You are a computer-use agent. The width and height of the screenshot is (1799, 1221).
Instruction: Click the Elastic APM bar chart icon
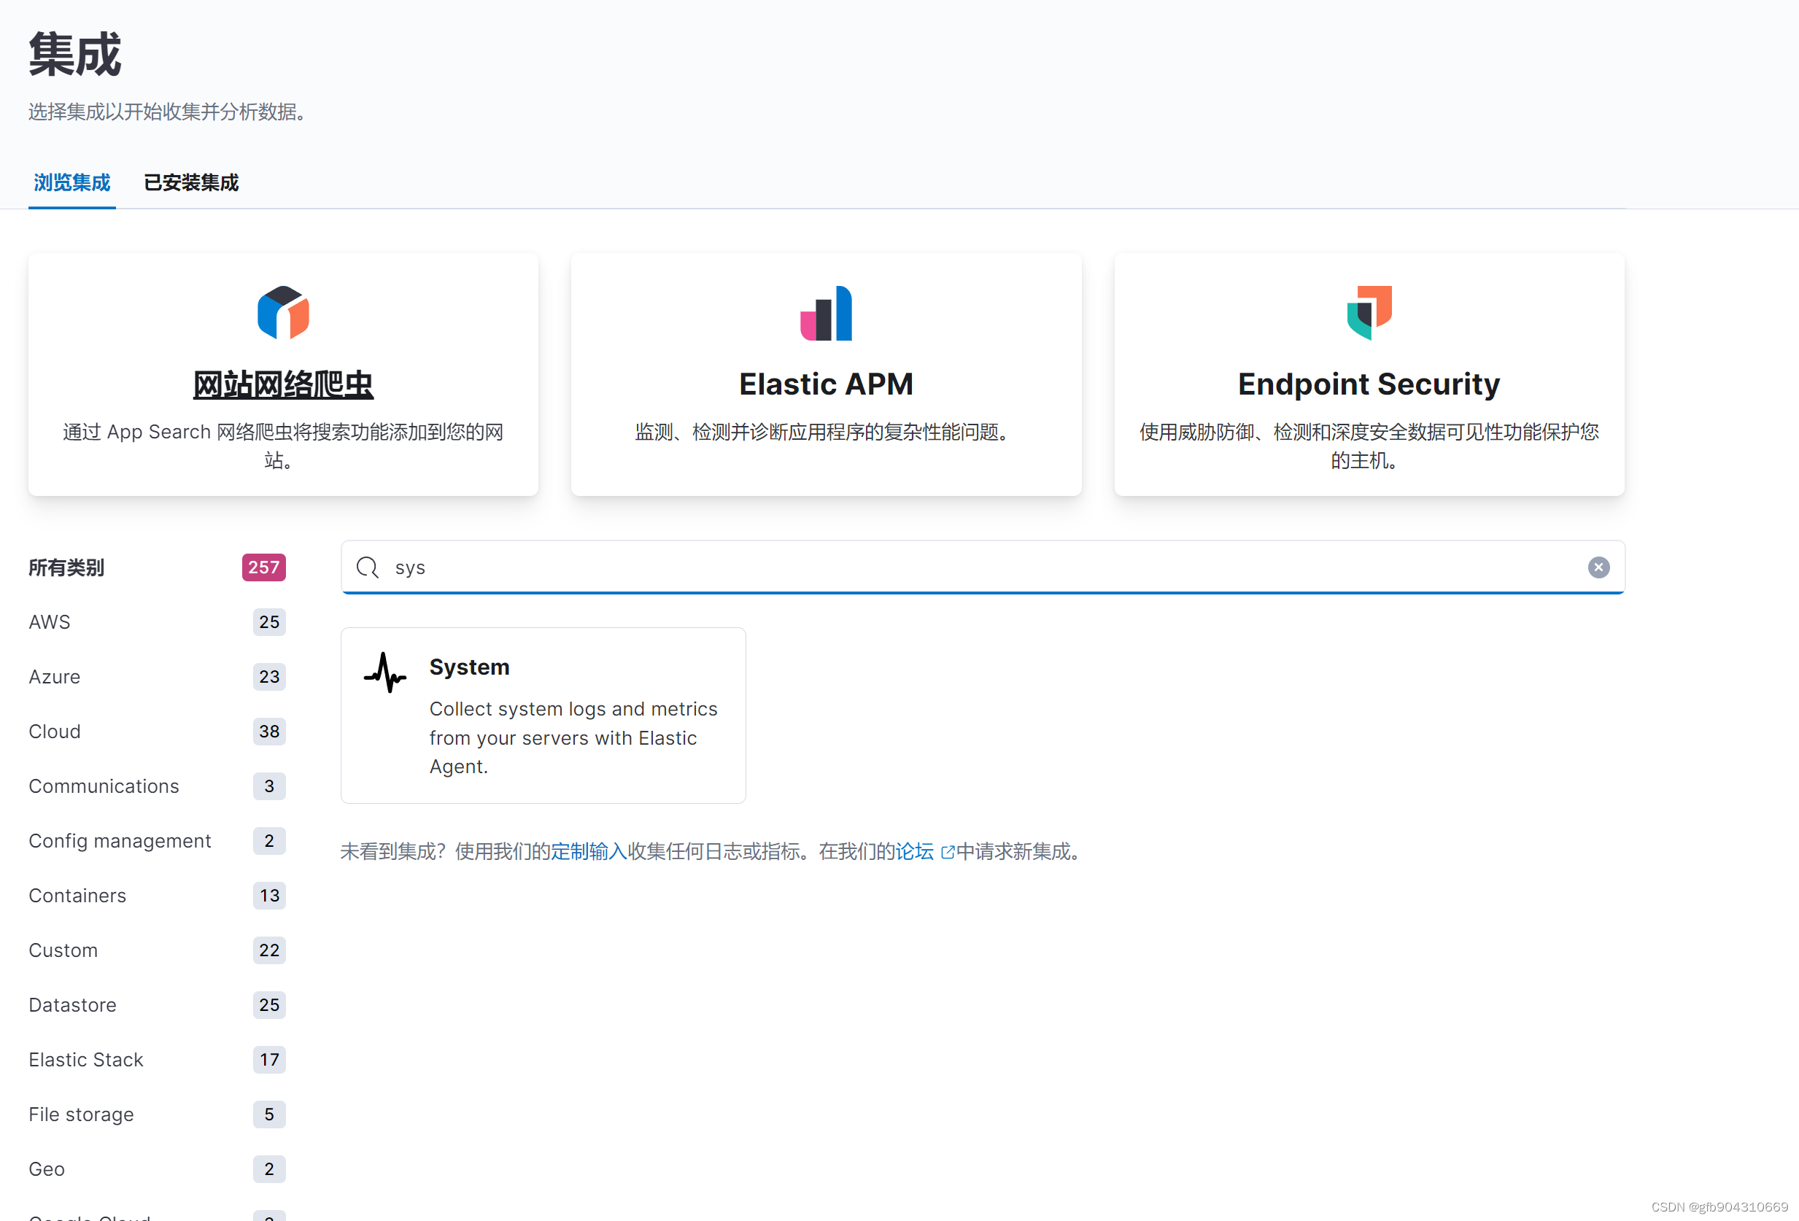tap(826, 313)
